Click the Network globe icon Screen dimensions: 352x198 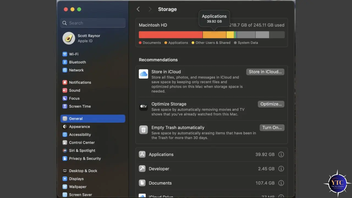(65, 70)
